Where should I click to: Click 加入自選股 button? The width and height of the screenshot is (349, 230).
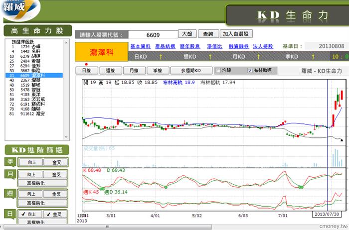[x=236, y=34]
